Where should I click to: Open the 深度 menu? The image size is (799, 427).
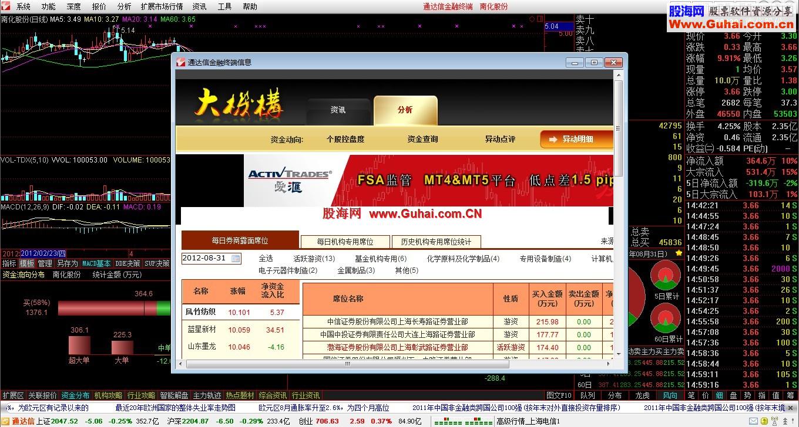tap(74, 6)
